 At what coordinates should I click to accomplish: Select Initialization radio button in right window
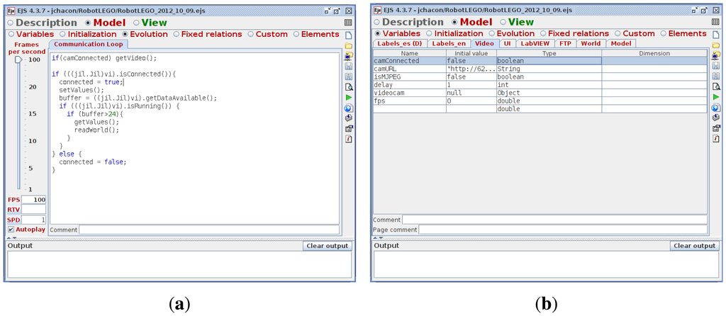pyautogui.click(x=429, y=33)
